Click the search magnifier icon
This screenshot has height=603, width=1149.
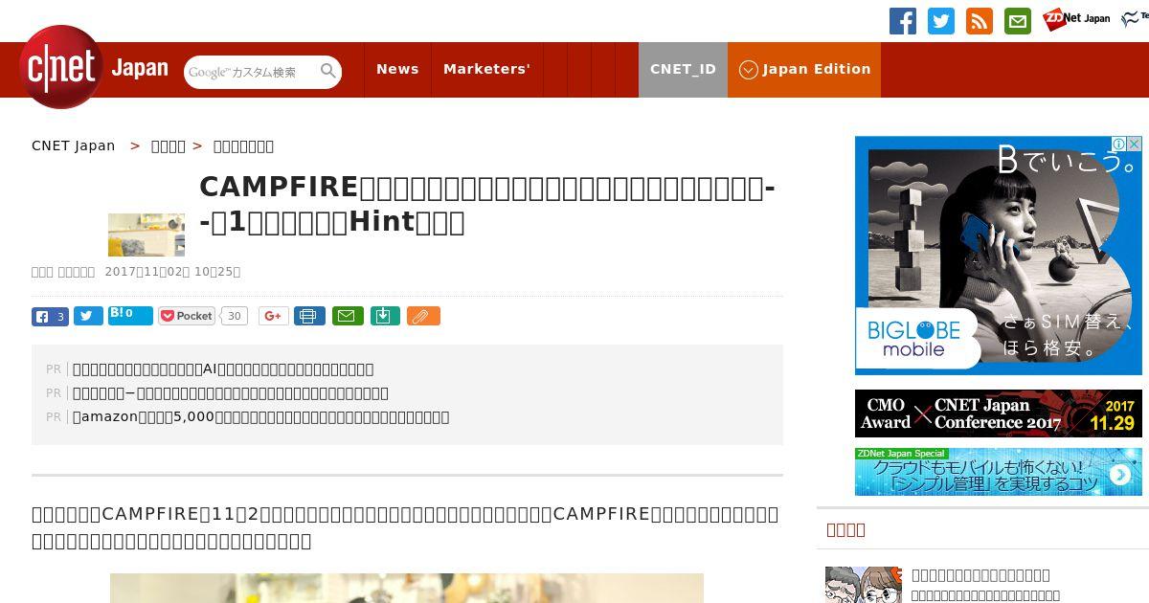click(x=328, y=71)
